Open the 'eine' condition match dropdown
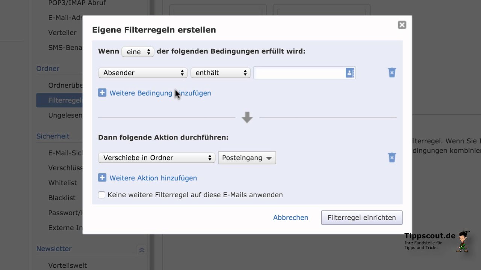This screenshot has height=270, width=481. tap(138, 52)
